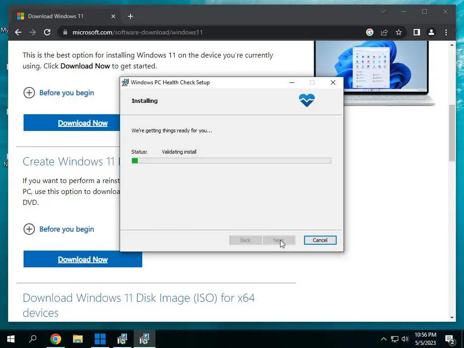Expand second Before you begin section
The image size is (464, 348).
58,229
